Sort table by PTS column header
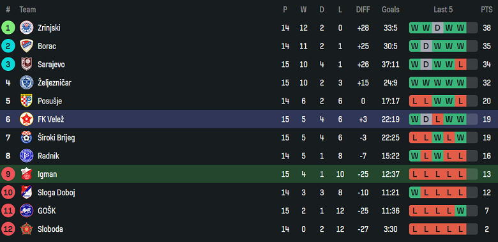498x242 pixels. click(487, 10)
